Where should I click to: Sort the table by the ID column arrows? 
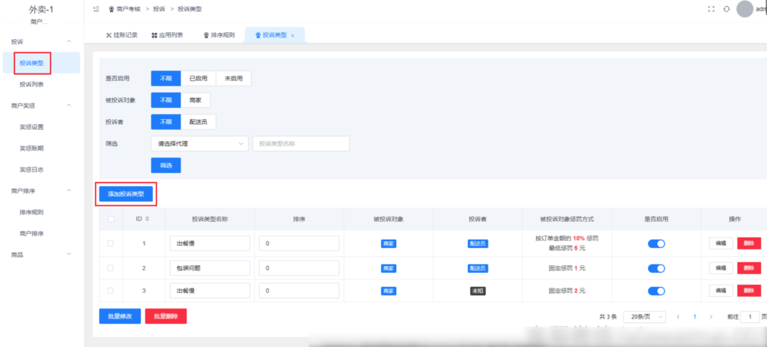pyautogui.click(x=147, y=219)
